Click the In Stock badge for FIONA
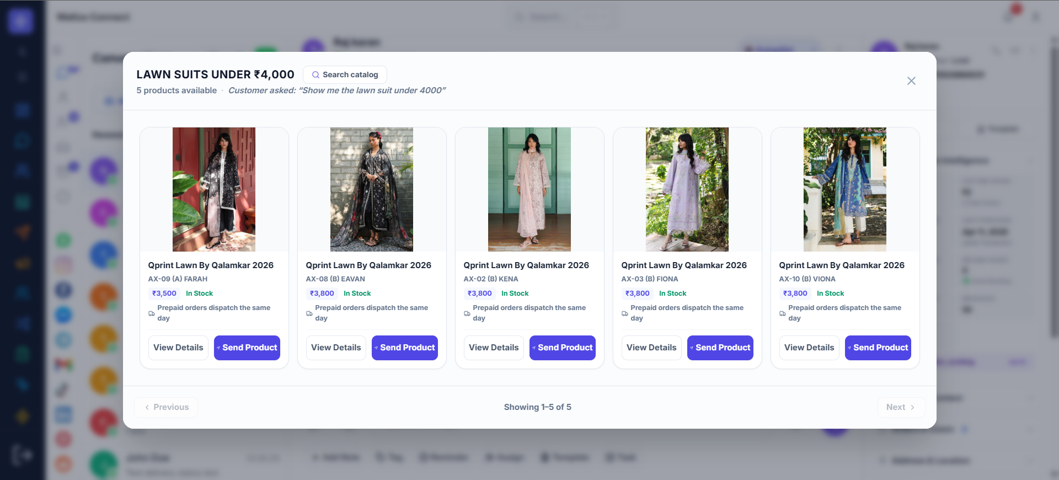Image resolution: width=1059 pixels, height=480 pixels. (673, 294)
